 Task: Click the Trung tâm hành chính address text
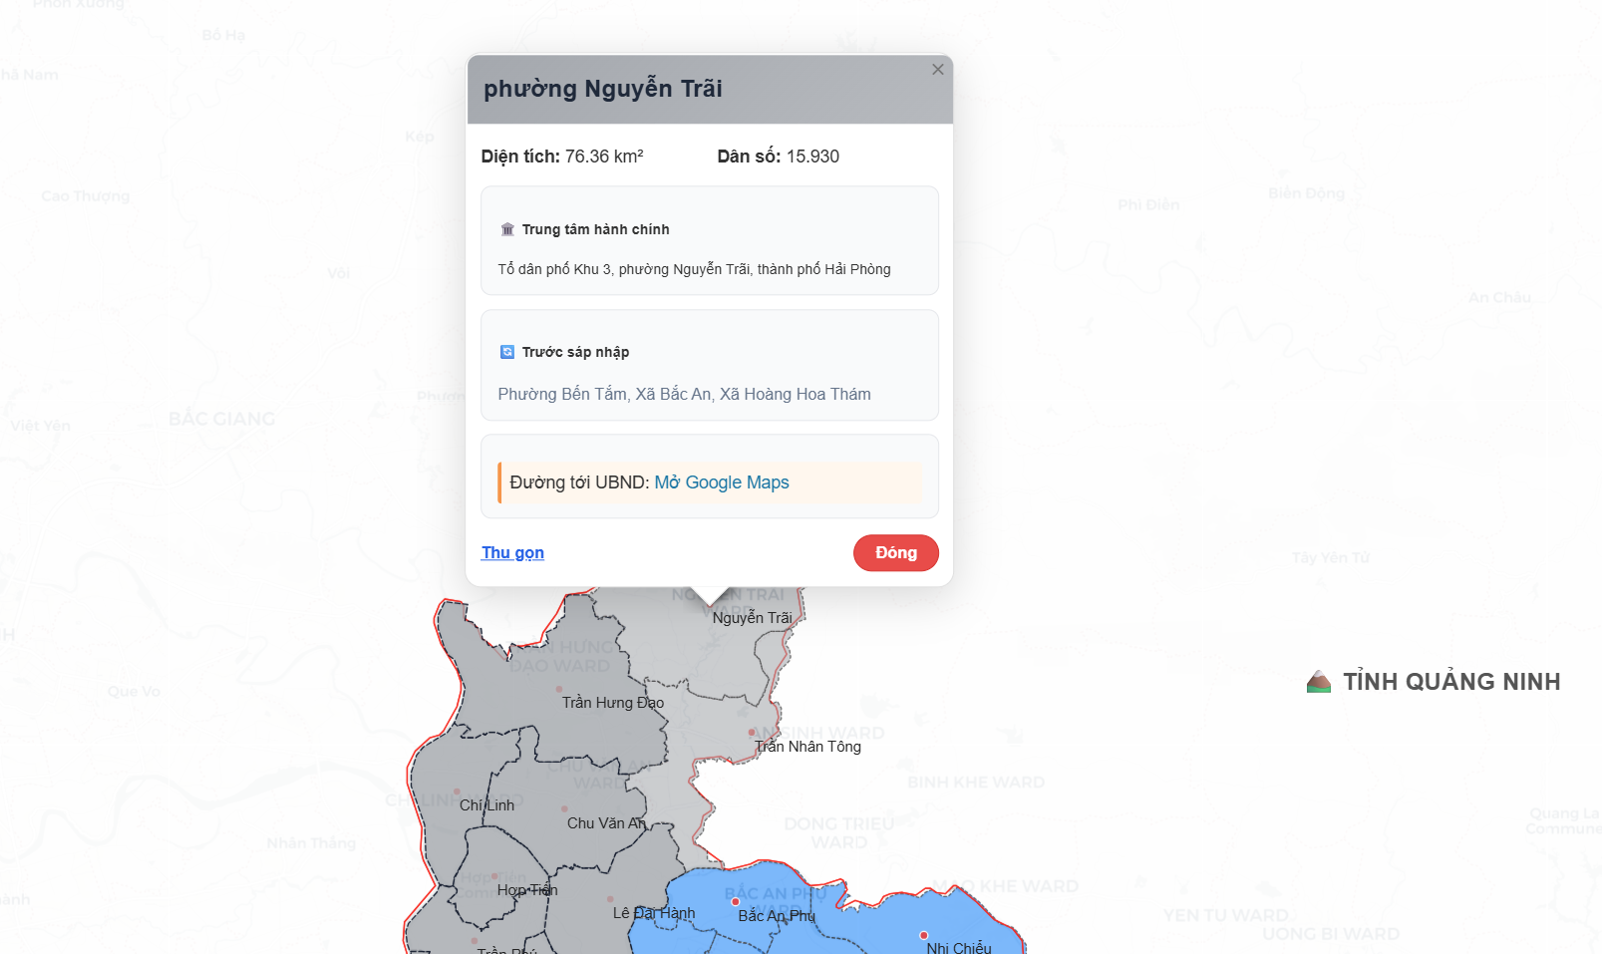(694, 269)
